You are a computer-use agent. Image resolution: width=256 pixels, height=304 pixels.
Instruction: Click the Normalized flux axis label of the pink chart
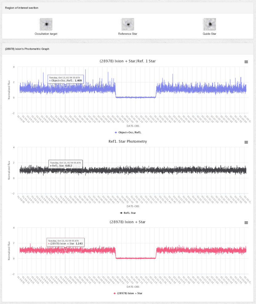click(x=9, y=251)
